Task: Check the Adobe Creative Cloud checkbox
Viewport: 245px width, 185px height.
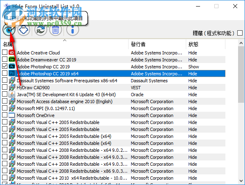Action: [x=4, y=52]
